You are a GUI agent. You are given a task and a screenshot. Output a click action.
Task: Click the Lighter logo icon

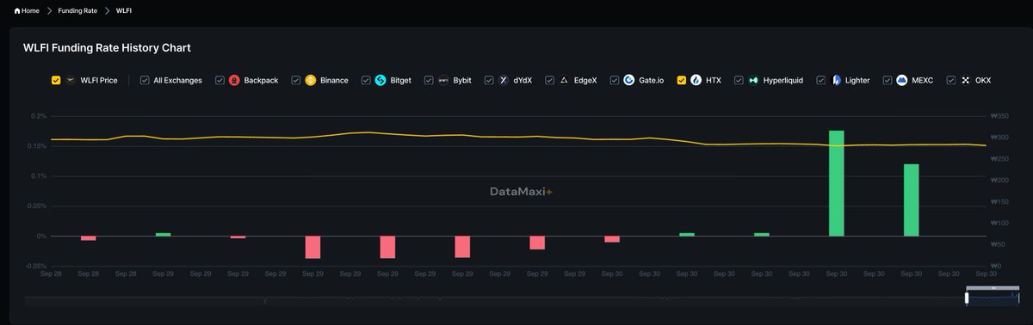pyautogui.click(x=836, y=80)
